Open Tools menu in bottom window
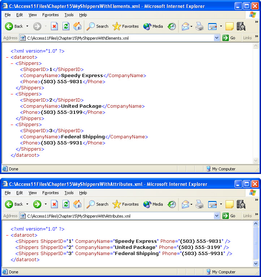The image size is (261, 277). 69,193
